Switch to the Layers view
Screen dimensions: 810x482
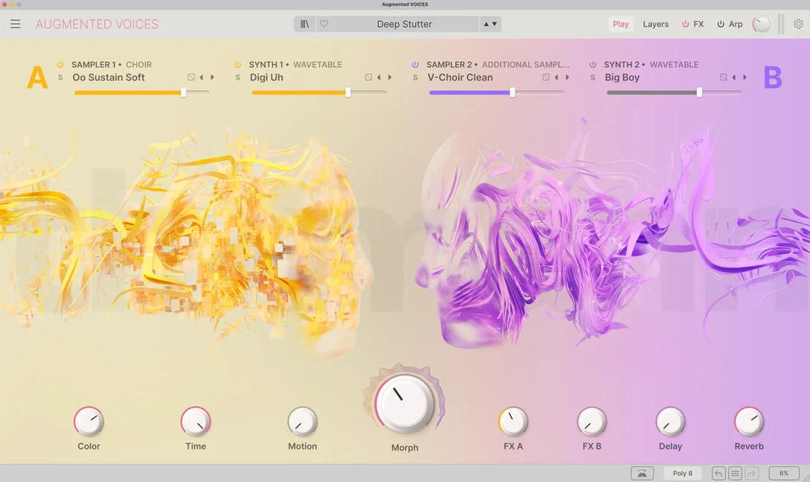[656, 24]
